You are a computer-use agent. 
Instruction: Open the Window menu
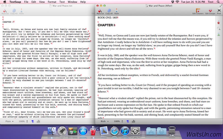(72, 2)
